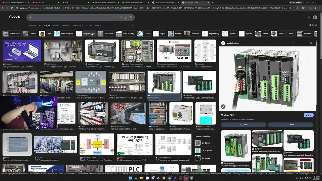This screenshot has width=322, height=181.
Task: Close the Maple Systems image preview panel
Action: coord(311,43)
